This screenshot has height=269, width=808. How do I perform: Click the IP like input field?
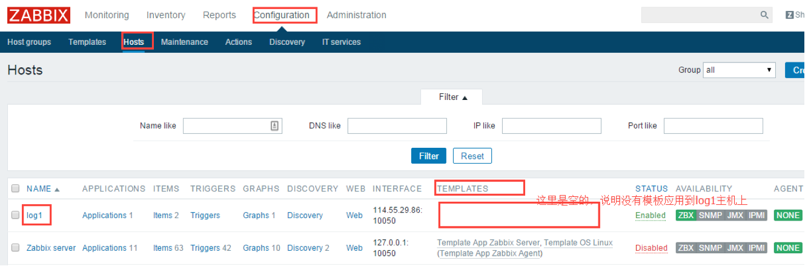coord(551,125)
